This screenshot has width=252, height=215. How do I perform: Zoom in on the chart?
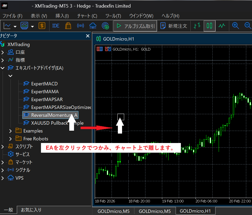pyautogui.click(x=235, y=26)
